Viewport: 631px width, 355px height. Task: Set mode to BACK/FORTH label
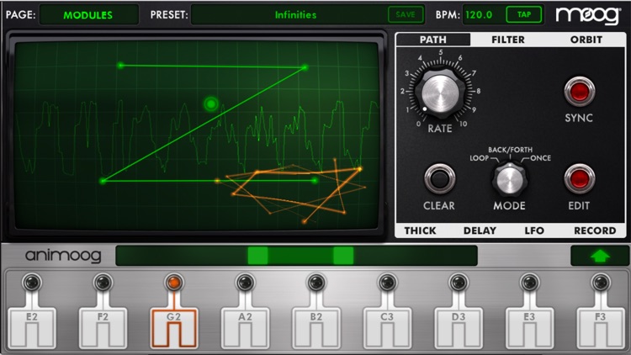(510, 150)
